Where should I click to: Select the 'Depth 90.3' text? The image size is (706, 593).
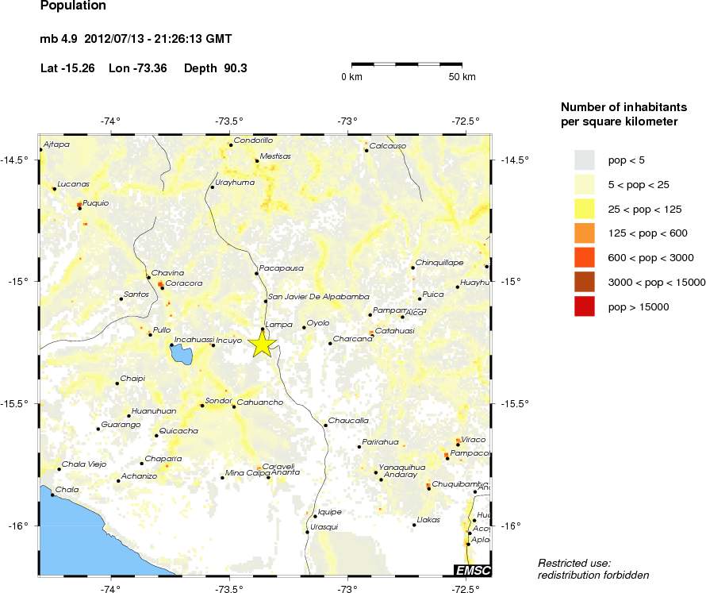pyautogui.click(x=216, y=68)
